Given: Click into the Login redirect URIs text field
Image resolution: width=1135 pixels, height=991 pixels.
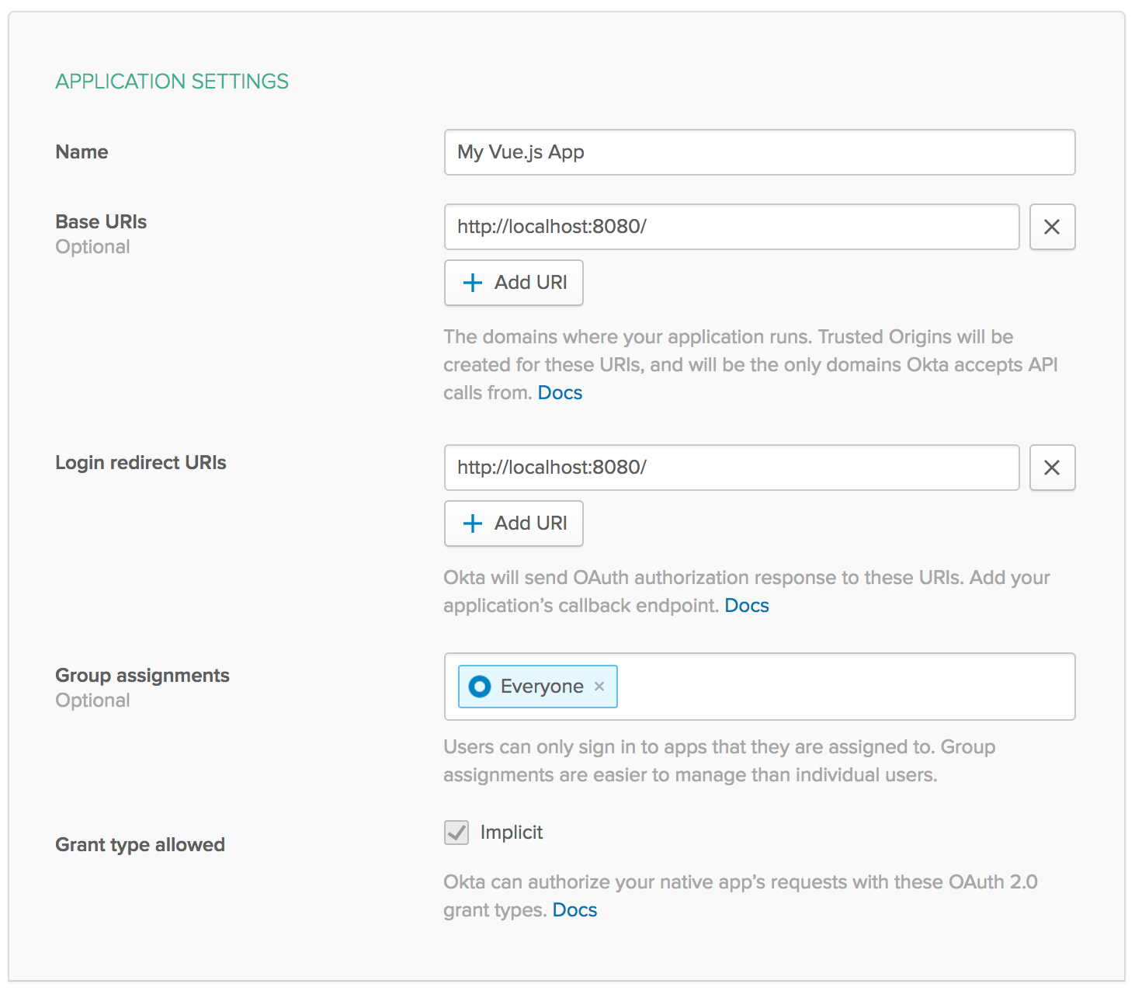Looking at the screenshot, I should pyautogui.click(x=731, y=468).
